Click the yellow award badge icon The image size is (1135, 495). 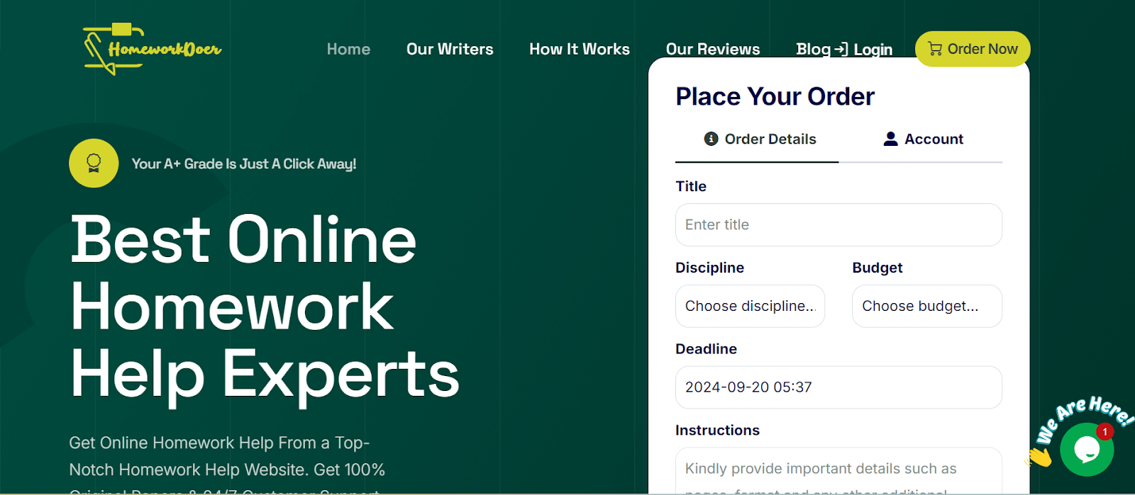pos(94,164)
